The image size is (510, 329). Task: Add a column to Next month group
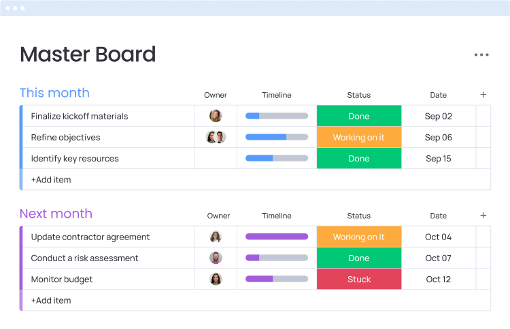pyautogui.click(x=483, y=216)
